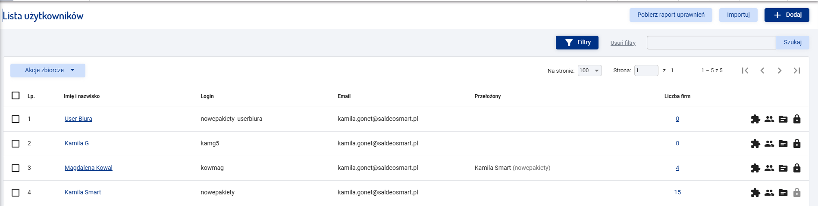Sort by Imię i nazwisko column header
This screenshot has width=818, height=206.
81,96
